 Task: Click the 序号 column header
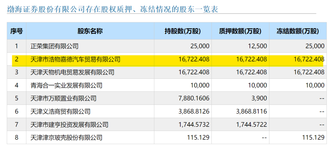click(x=17, y=31)
